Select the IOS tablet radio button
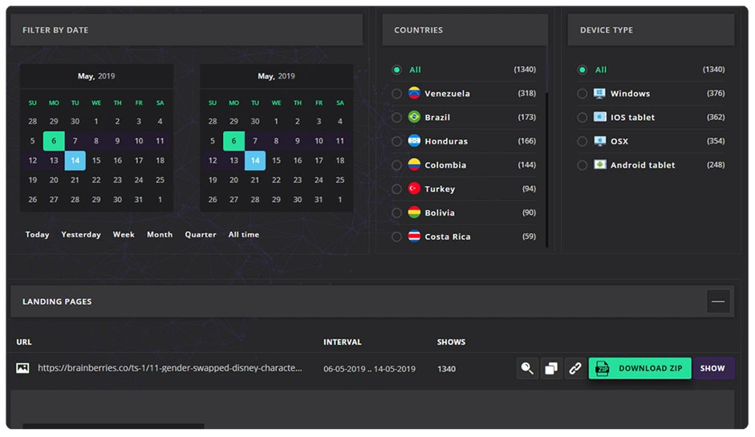The image size is (755, 437). (x=582, y=118)
